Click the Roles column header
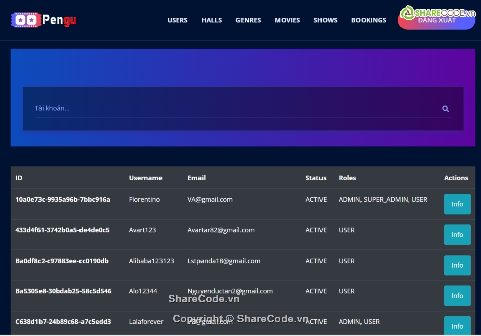The image size is (481, 336). point(347,178)
